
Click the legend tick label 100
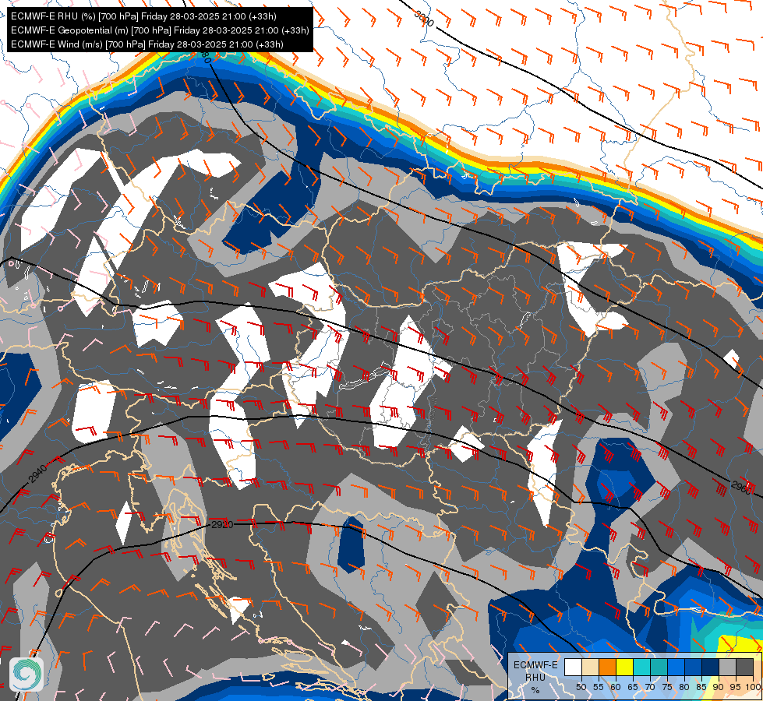pyautogui.click(x=754, y=687)
